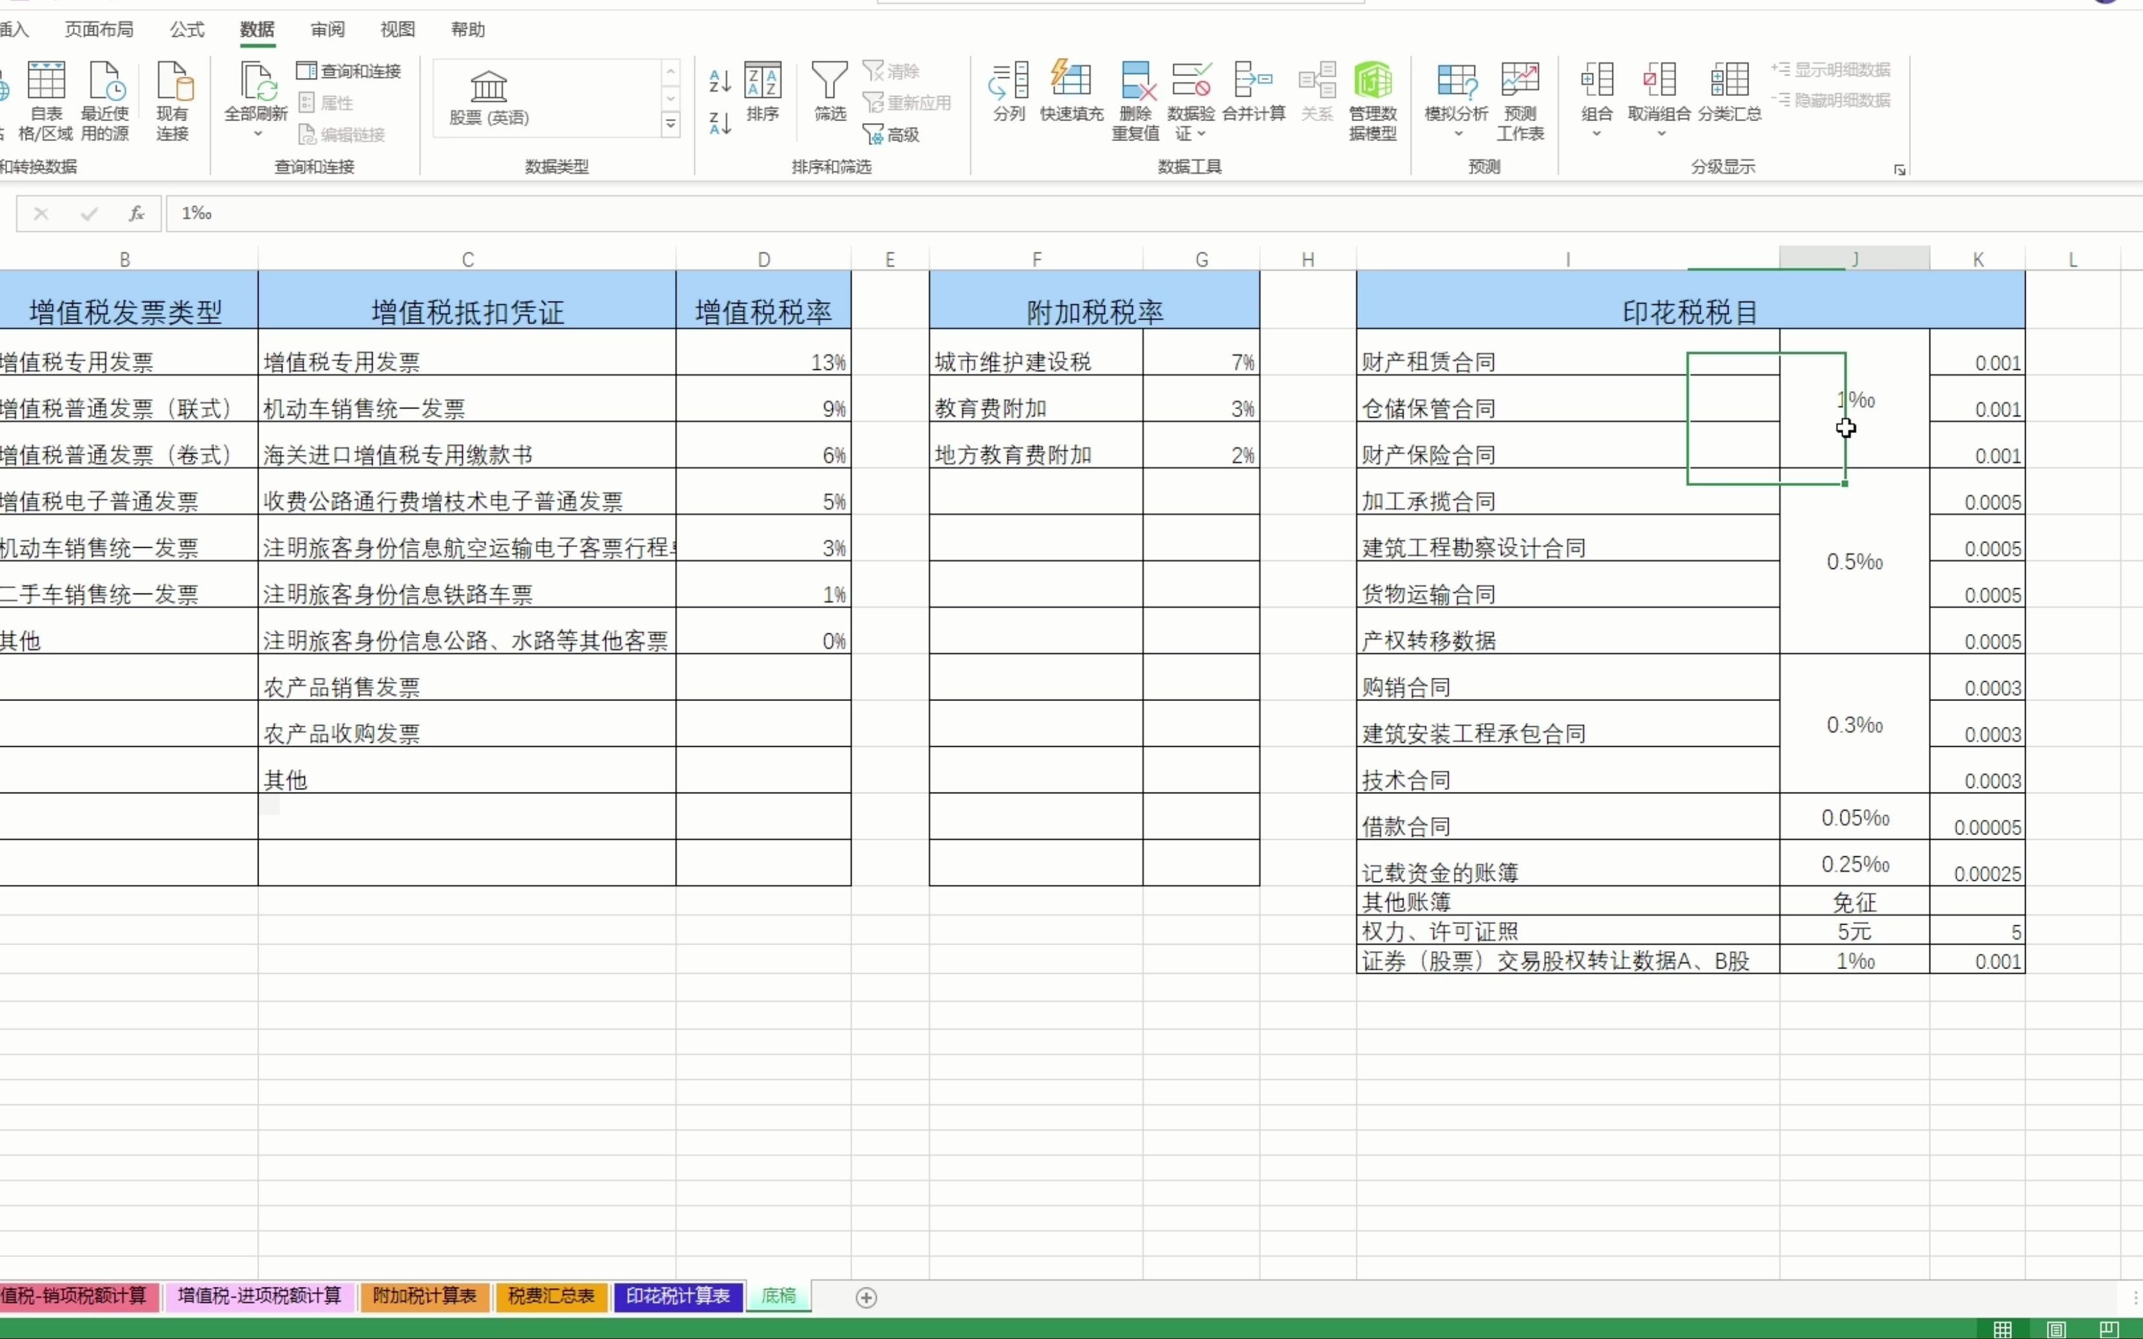Open the 排序 sort dialog
The image size is (2143, 1339).
(x=763, y=92)
